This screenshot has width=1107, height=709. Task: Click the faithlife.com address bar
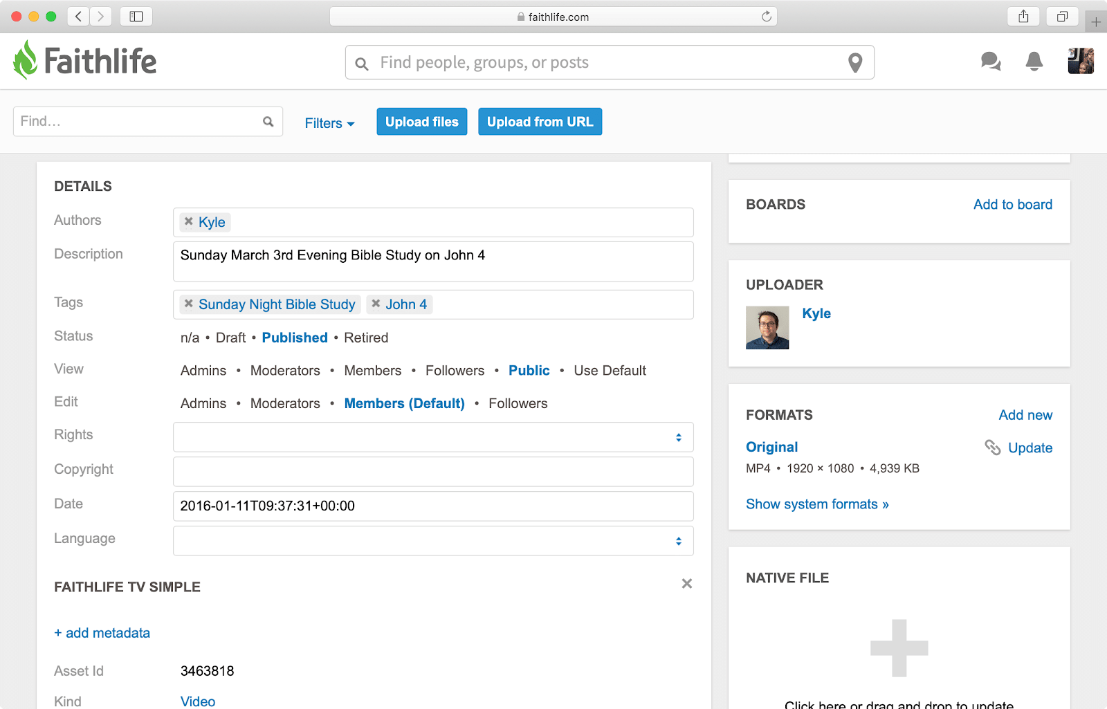[553, 17]
